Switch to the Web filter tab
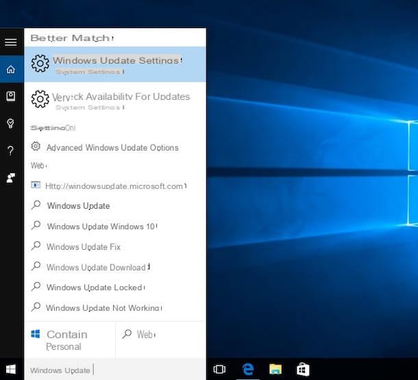 click(x=161, y=340)
